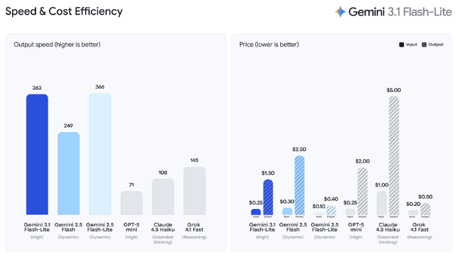Click the $5.00 Claude output price bar
The height and width of the screenshot is (261, 465).
click(394, 156)
